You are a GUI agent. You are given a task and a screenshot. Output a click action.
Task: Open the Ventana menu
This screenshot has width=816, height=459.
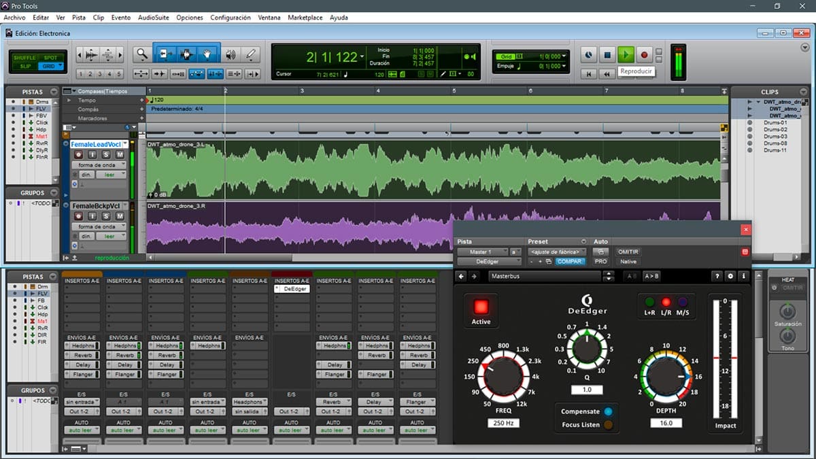tap(269, 18)
